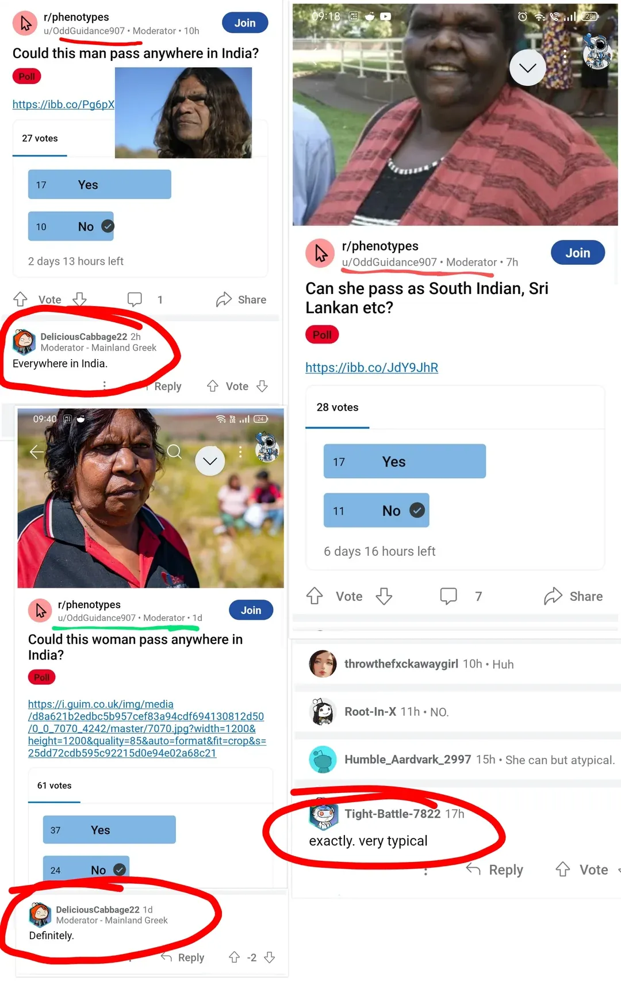The height and width of the screenshot is (988, 621).
Task: Open three-dot menu under 'Everywhere in India' comment
Action: [104, 386]
